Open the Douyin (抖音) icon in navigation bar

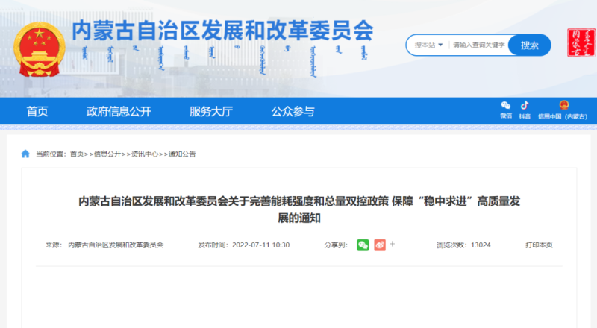[525, 106]
